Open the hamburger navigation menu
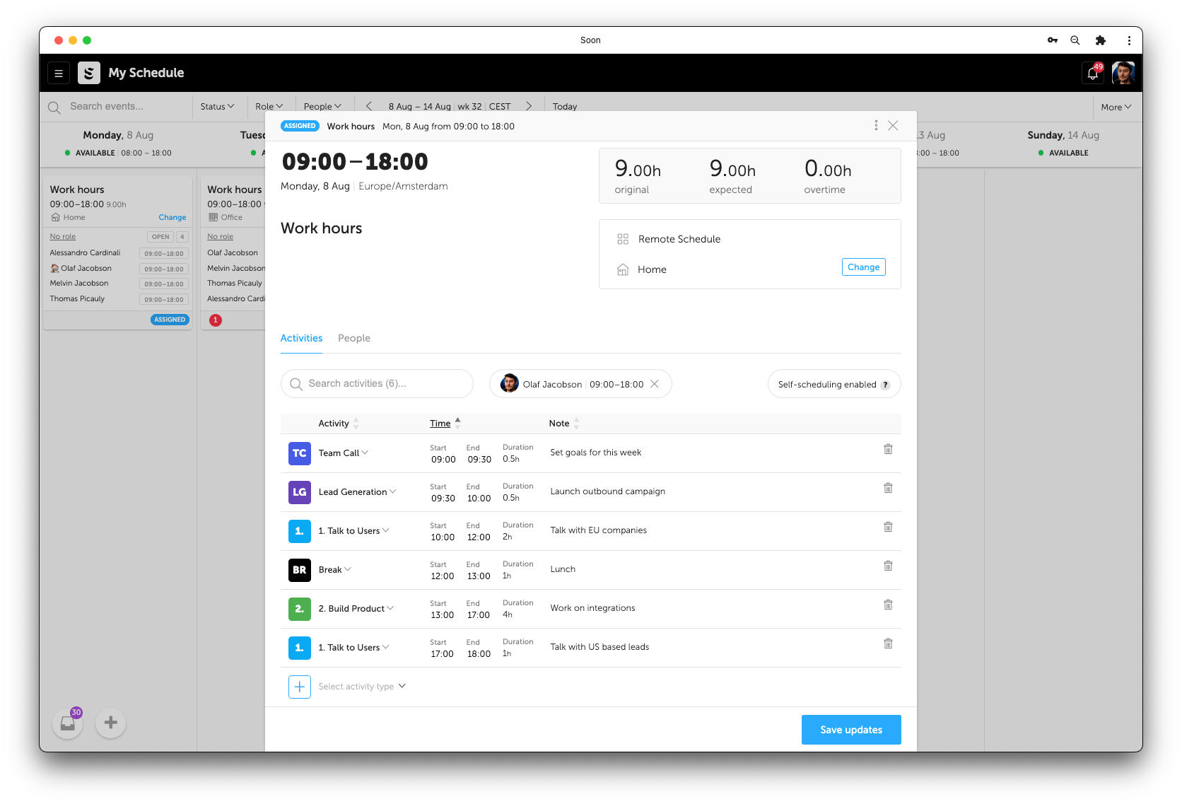The image size is (1182, 804). click(59, 73)
